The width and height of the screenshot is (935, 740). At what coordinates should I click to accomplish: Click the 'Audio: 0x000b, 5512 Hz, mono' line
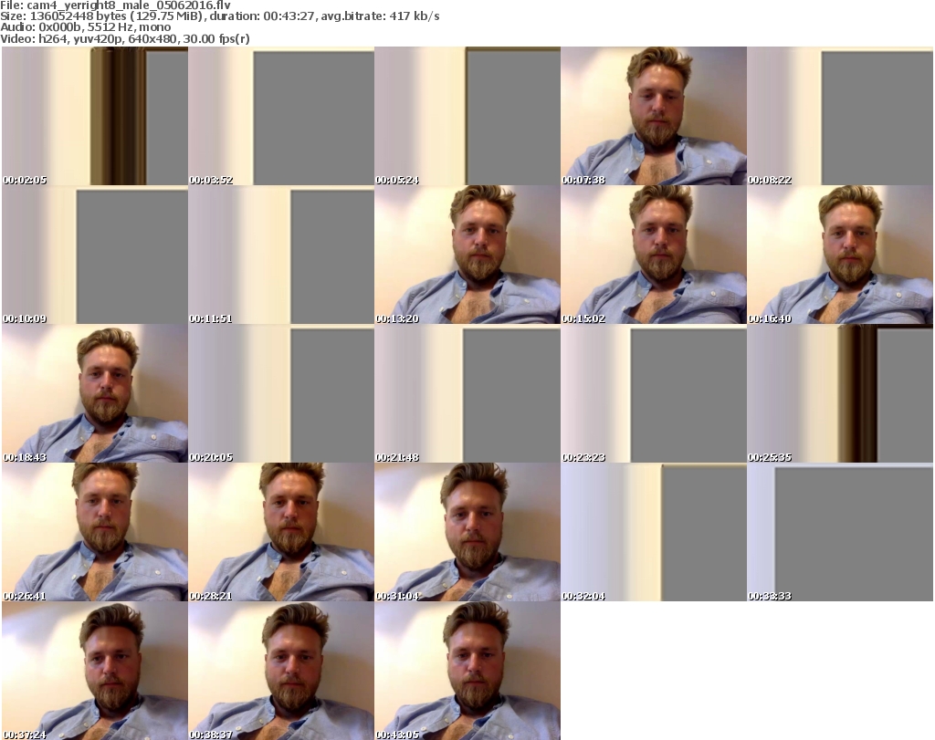click(86, 27)
